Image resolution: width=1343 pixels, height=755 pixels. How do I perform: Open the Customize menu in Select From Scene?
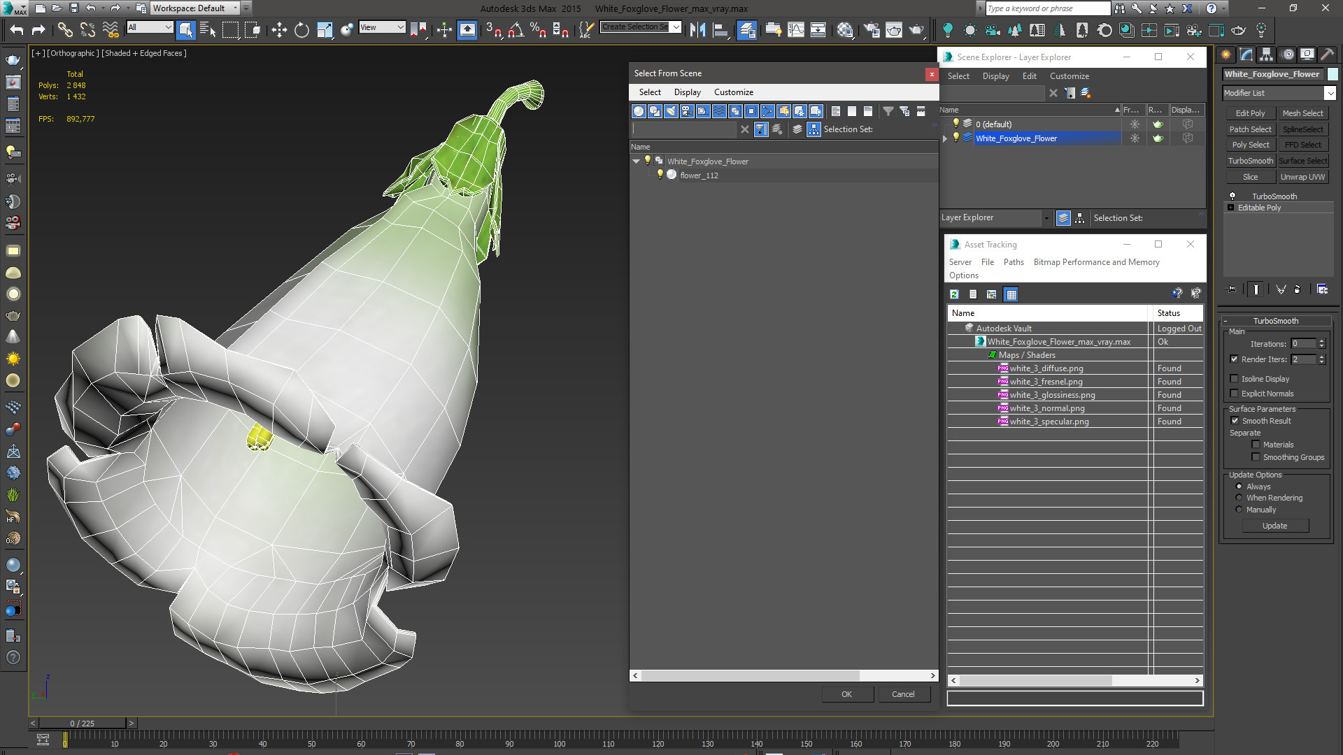click(x=733, y=92)
